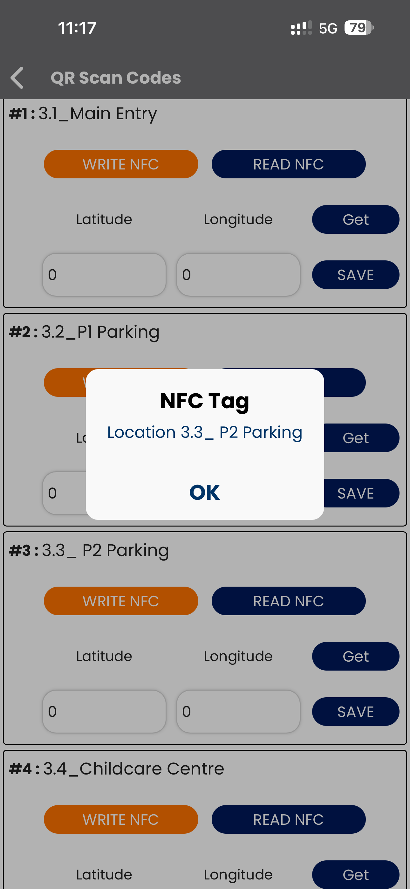
Task: Focus Main Entry latitude field
Action: 104,275
